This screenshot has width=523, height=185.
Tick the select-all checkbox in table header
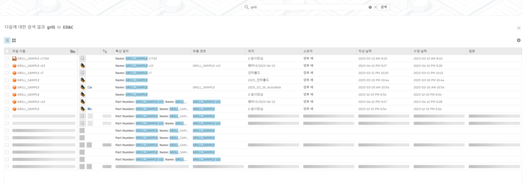(x=7, y=51)
